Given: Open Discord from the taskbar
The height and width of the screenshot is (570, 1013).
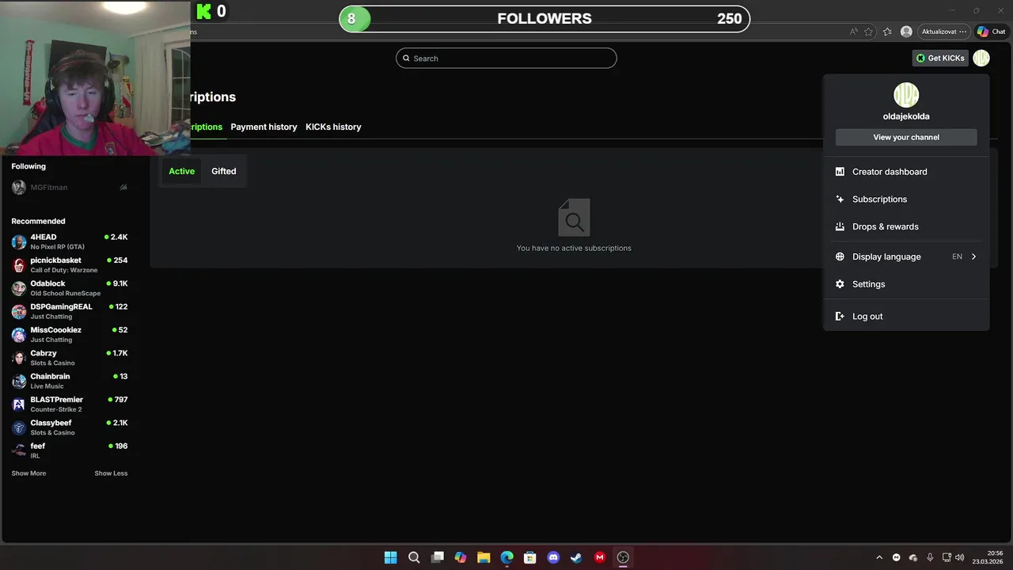Looking at the screenshot, I should [553, 557].
